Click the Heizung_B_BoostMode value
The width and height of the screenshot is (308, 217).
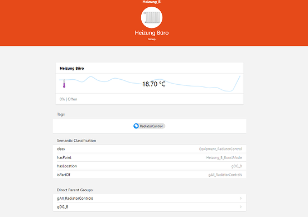(224, 157)
